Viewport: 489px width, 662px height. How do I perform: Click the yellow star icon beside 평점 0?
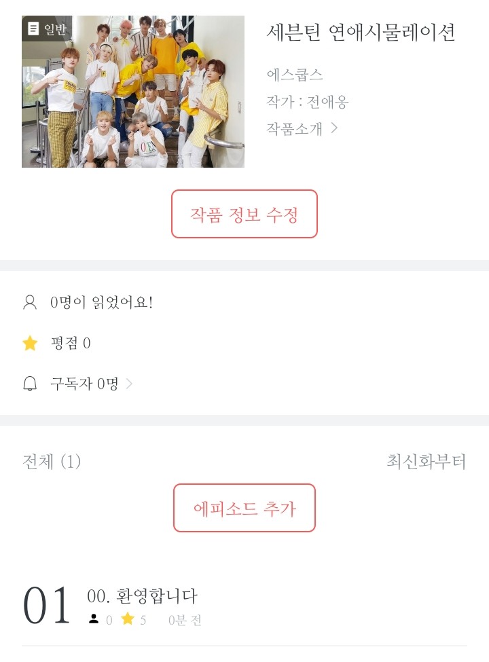(x=30, y=344)
